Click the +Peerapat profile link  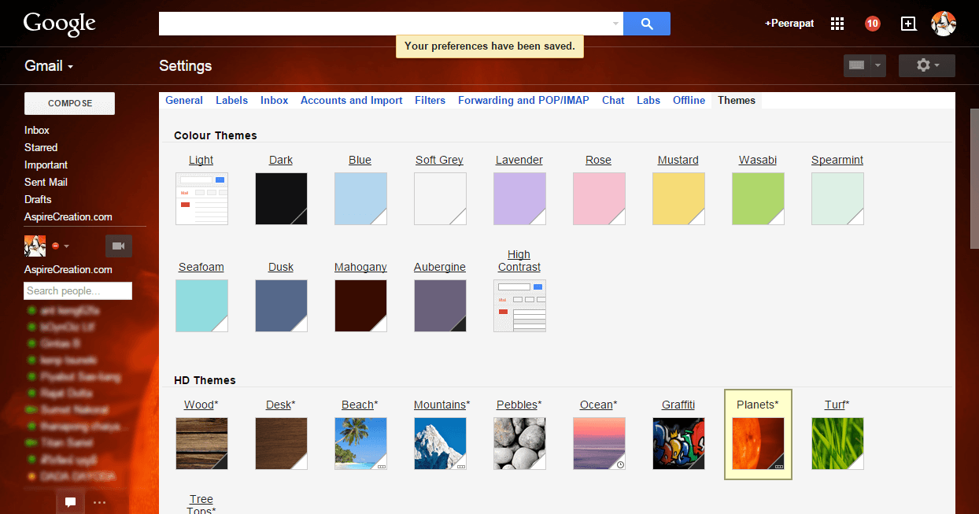click(x=789, y=24)
